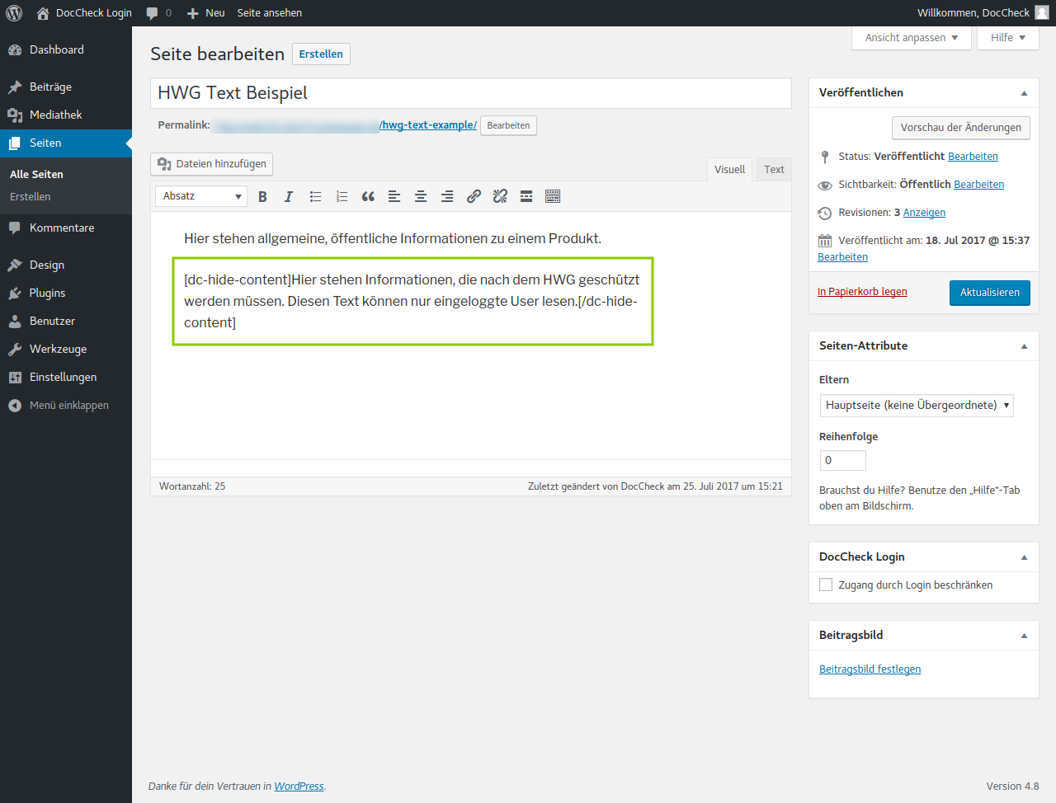Align text left
The height and width of the screenshot is (803, 1056).
394,196
